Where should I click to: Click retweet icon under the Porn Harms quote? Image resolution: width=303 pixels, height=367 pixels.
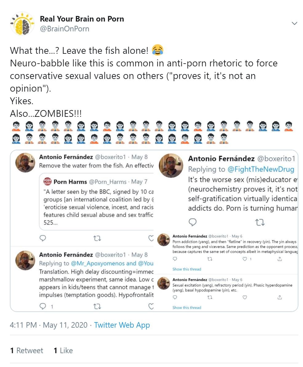97,238
